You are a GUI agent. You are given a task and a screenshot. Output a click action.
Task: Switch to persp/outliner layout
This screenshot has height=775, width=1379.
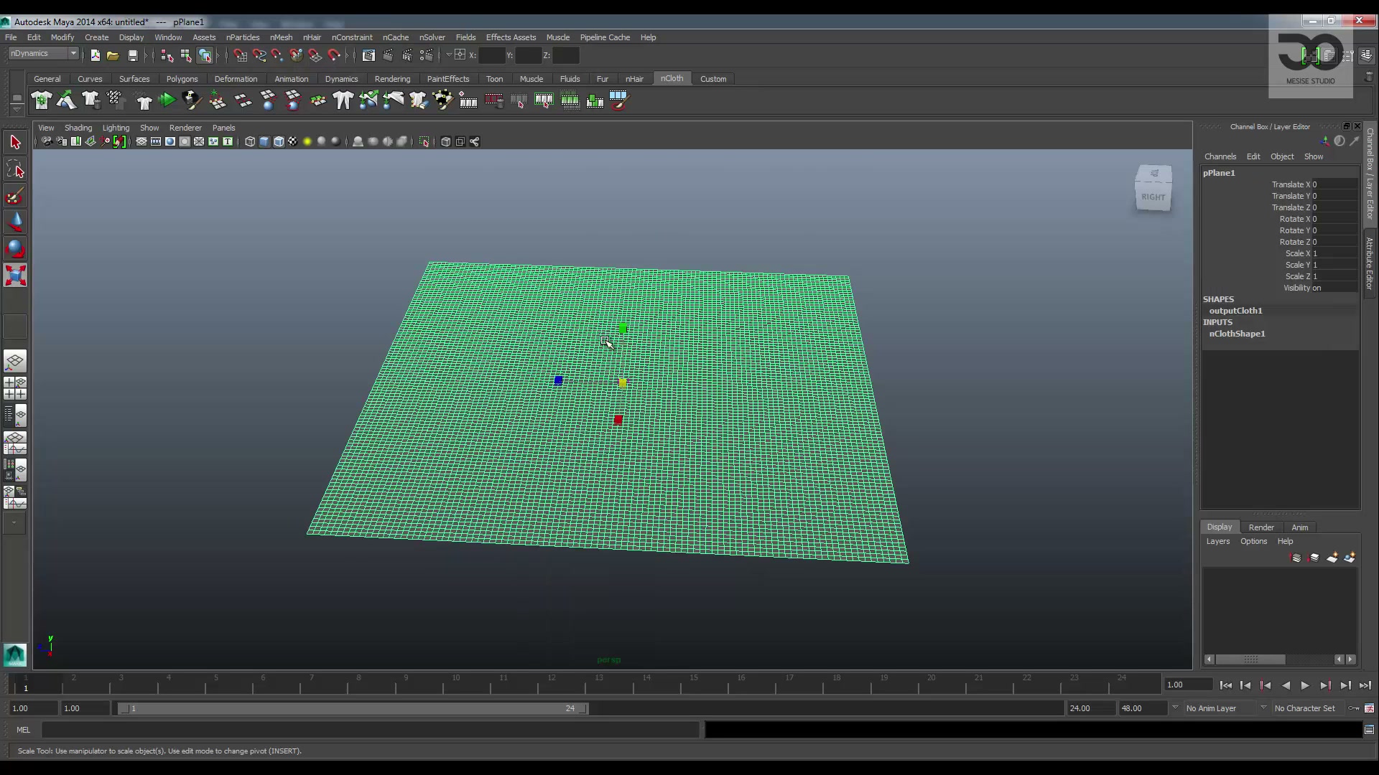click(15, 415)
